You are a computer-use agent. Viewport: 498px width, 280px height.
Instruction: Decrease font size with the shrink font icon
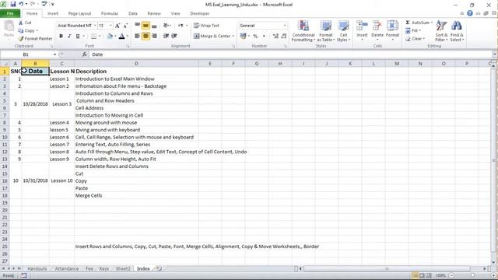coord(125,26)
